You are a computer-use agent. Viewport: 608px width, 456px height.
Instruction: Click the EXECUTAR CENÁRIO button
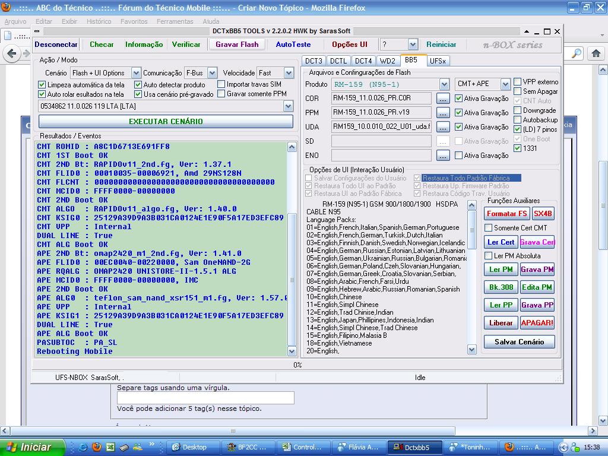pyautogui.click(x=166, y=121)
